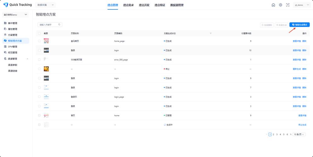This screenshot has height=157, width=313.
Task: Click 停止生成 for the generating row
Action: [x=302, y=125]
